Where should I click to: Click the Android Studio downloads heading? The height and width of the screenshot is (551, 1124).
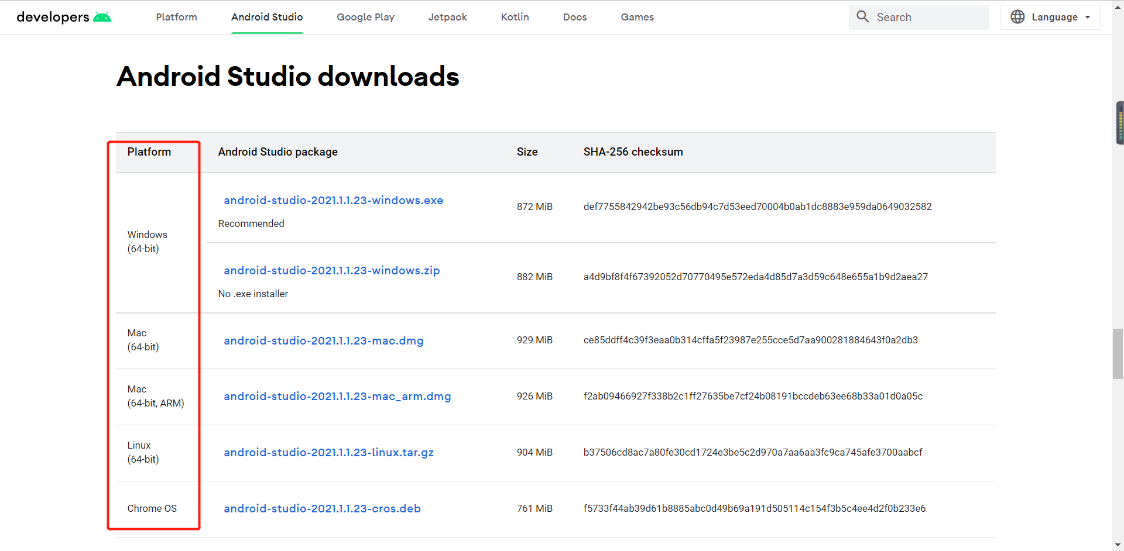click(x=287, y=77)
